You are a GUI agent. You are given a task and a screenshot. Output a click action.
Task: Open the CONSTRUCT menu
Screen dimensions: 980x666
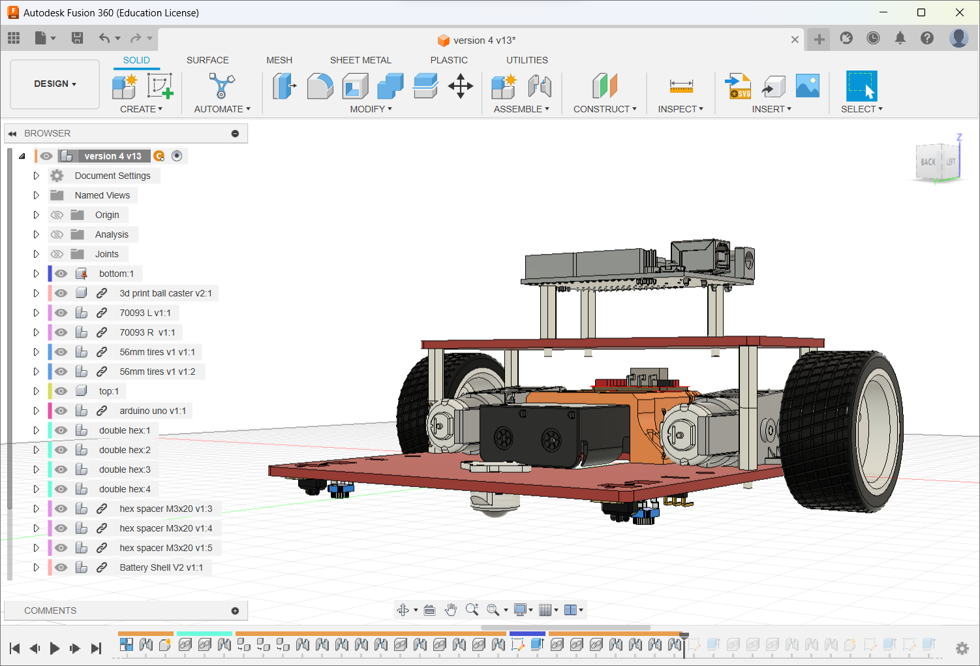[x=604, y=109]
